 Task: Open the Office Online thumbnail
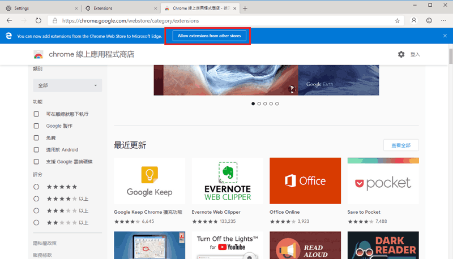305,181
